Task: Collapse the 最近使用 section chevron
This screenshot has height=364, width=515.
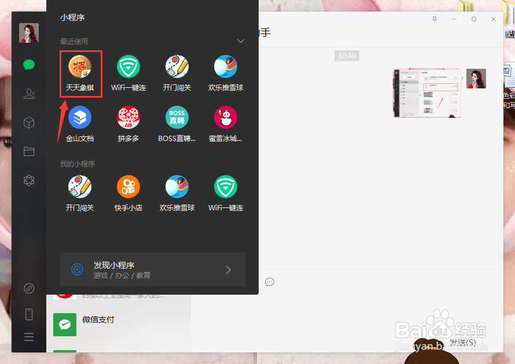Action: [x=241, y=41]
